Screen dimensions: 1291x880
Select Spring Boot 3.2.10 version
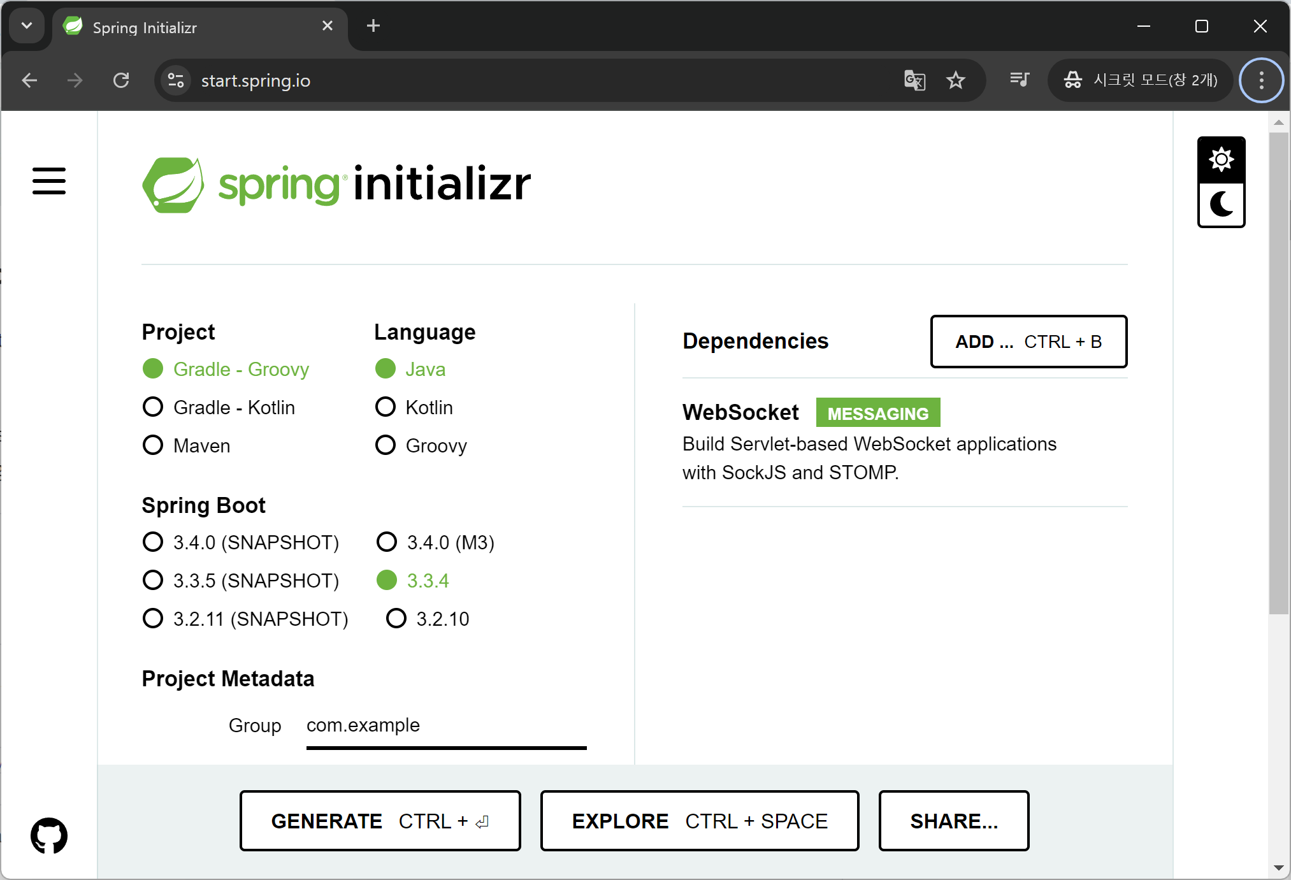[396, 618]
